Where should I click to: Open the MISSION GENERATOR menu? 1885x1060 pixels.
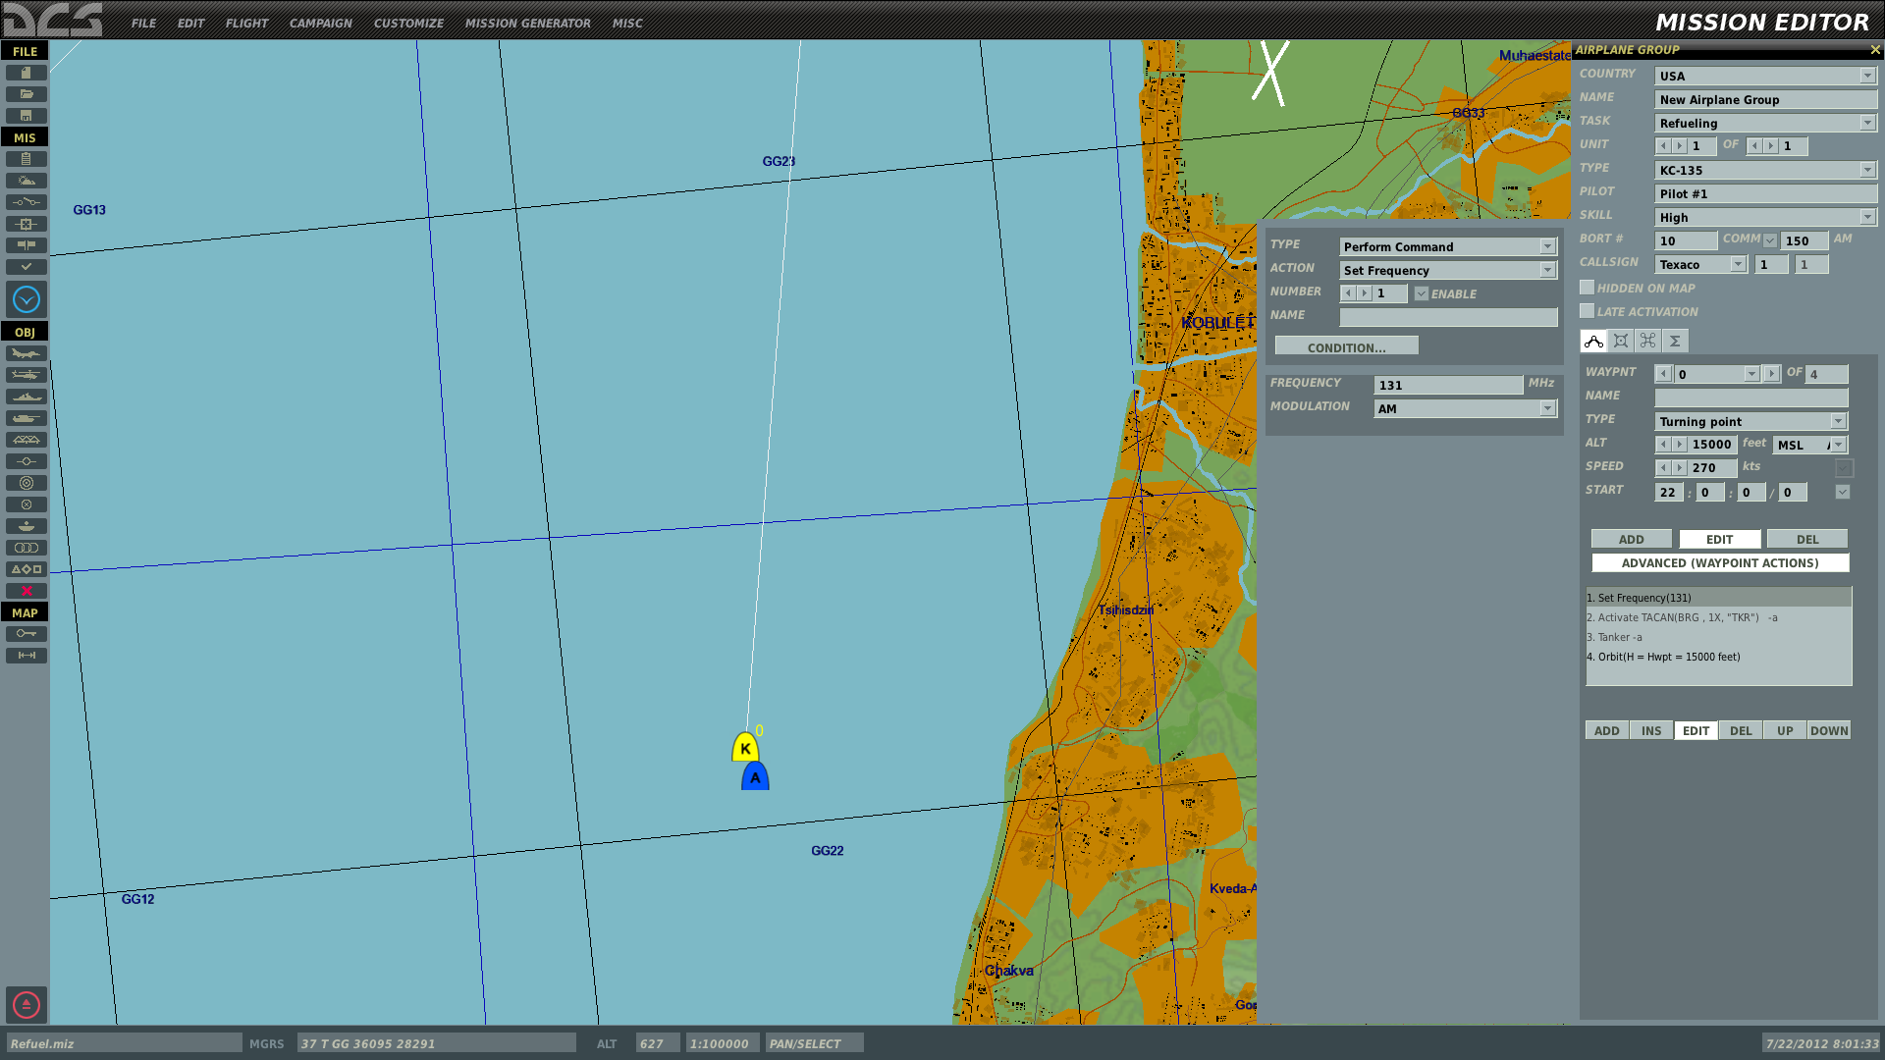point(527,23)
